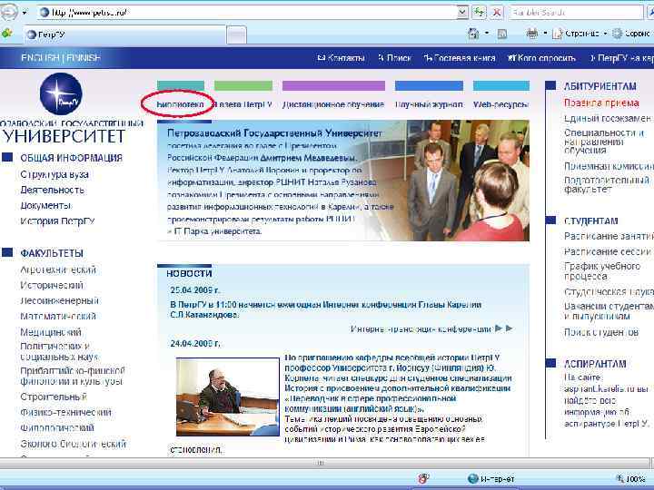The image size is (654, 490).
Task: Open the Гостевая книга header link
Action: point(460,58)
